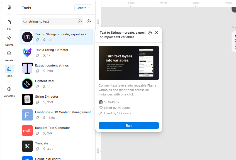This screenshot has height=160, width=236.
Task: Click plugin puzzle icon under Text to Strings
Action: click(x=37, y=40)
